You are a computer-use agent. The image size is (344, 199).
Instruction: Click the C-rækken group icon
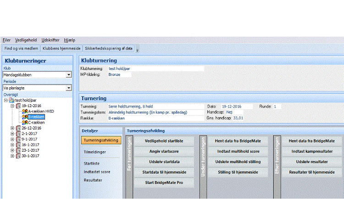[25, 123]
